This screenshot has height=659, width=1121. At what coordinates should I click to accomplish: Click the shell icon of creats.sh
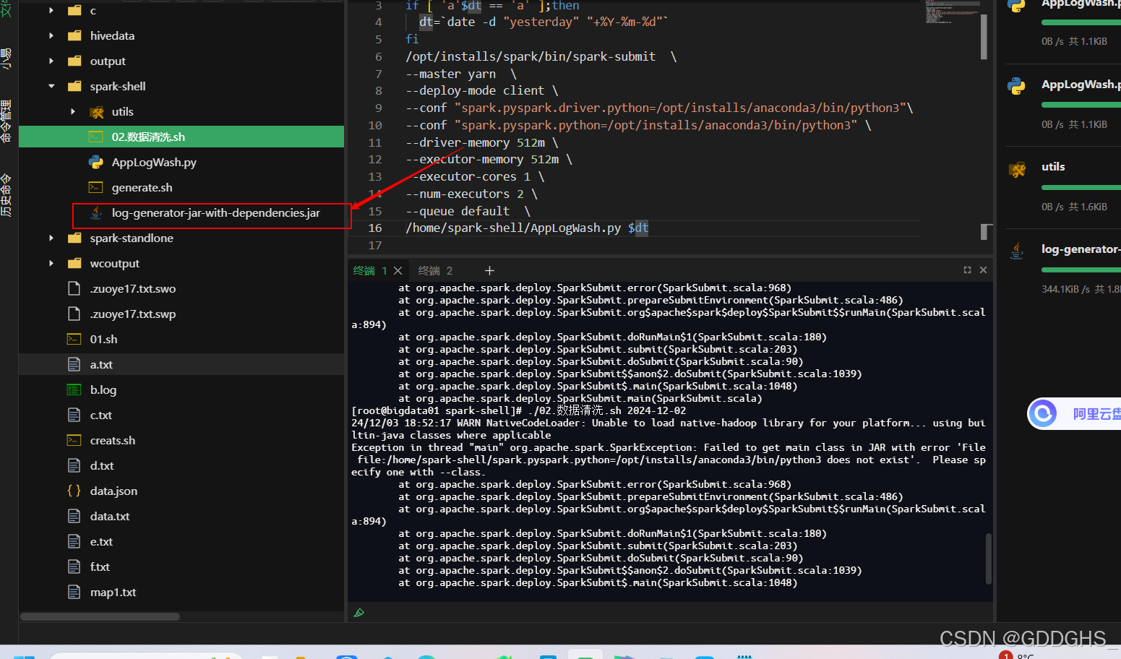[x=74, y=440]
